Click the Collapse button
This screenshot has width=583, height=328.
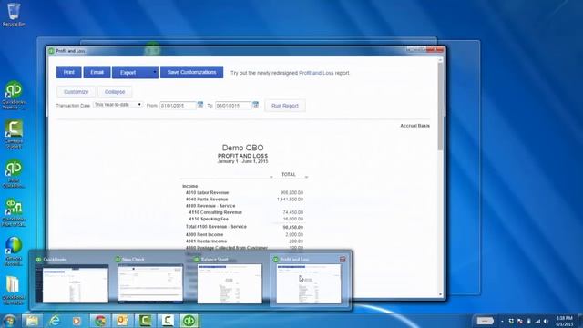click(x=115, y=92)
